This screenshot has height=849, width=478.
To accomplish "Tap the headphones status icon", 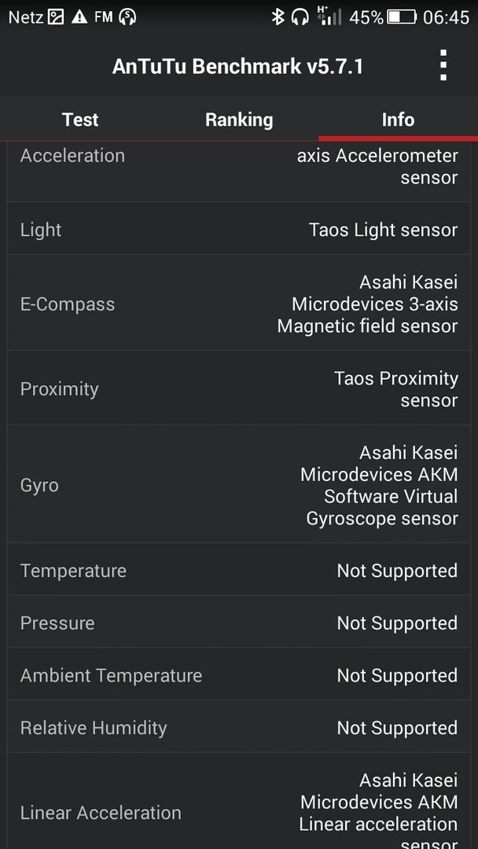I will click(x=300, y=17).
